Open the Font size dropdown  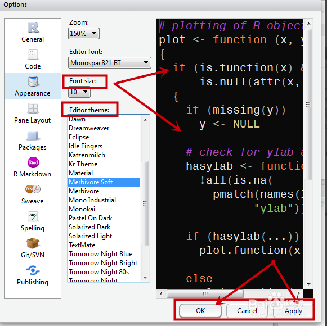(x=79, y=92)
